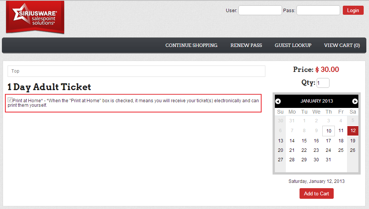
Task: Advance calendar to next month
Action: [355, 101]
